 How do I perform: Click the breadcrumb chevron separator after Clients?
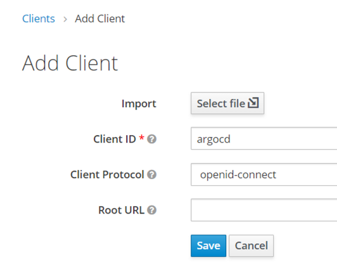(x=65, y=19)
